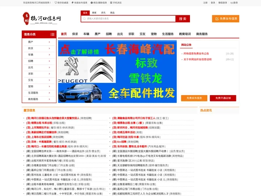Open the 车辆 item in the top navigation
This screenshot has width=261, height=196.
point(86,34)
